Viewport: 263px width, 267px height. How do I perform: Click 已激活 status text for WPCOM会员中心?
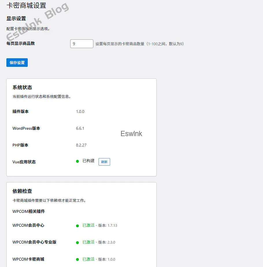coord(88,225)
